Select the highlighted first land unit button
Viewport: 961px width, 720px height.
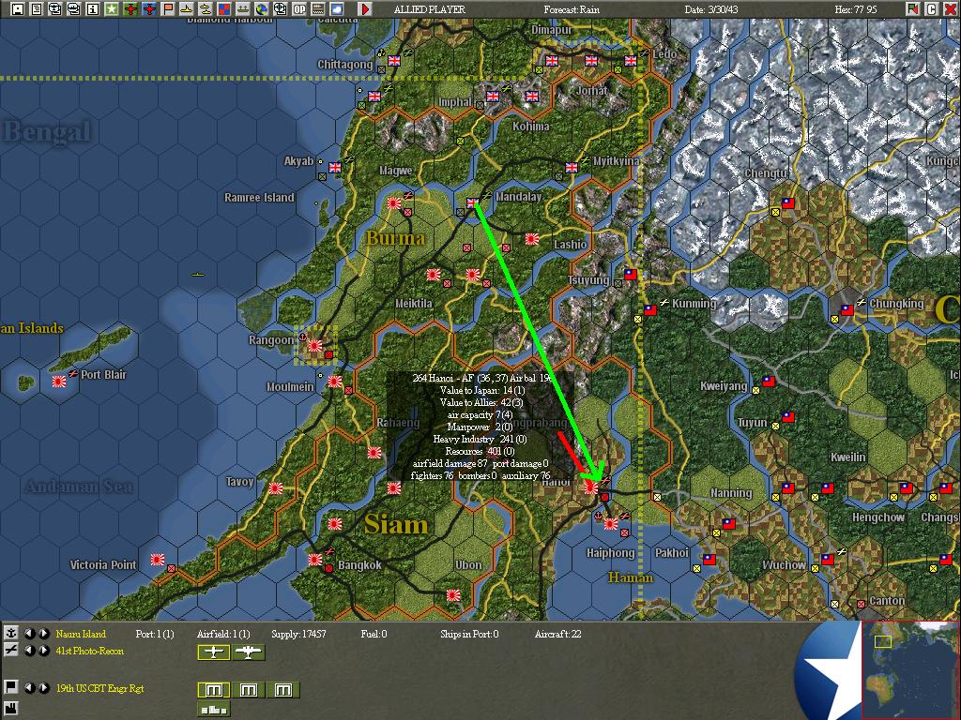pyautogui.click(x=214, y=690)
